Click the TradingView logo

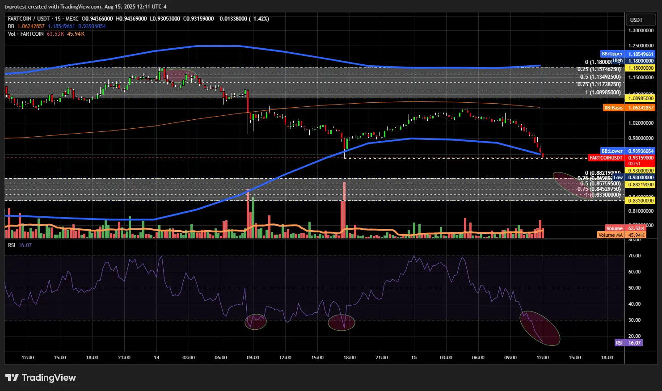(41, 378)
